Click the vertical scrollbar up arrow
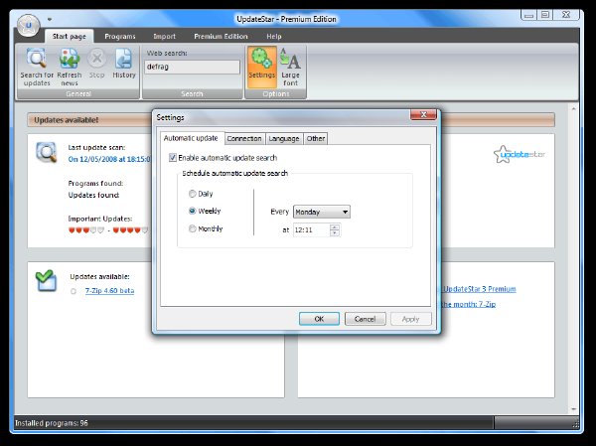The width and height of the screenshot is (596, 446). tap(573, 109)
